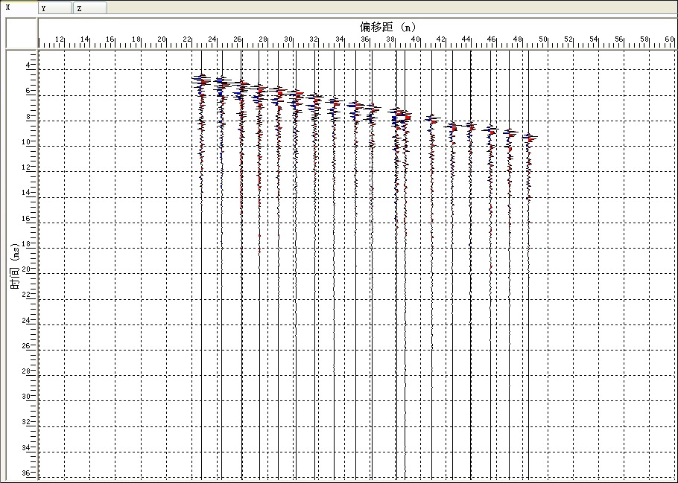
Task: Click offset axis tick label 20
Action: tap(161, 39)
